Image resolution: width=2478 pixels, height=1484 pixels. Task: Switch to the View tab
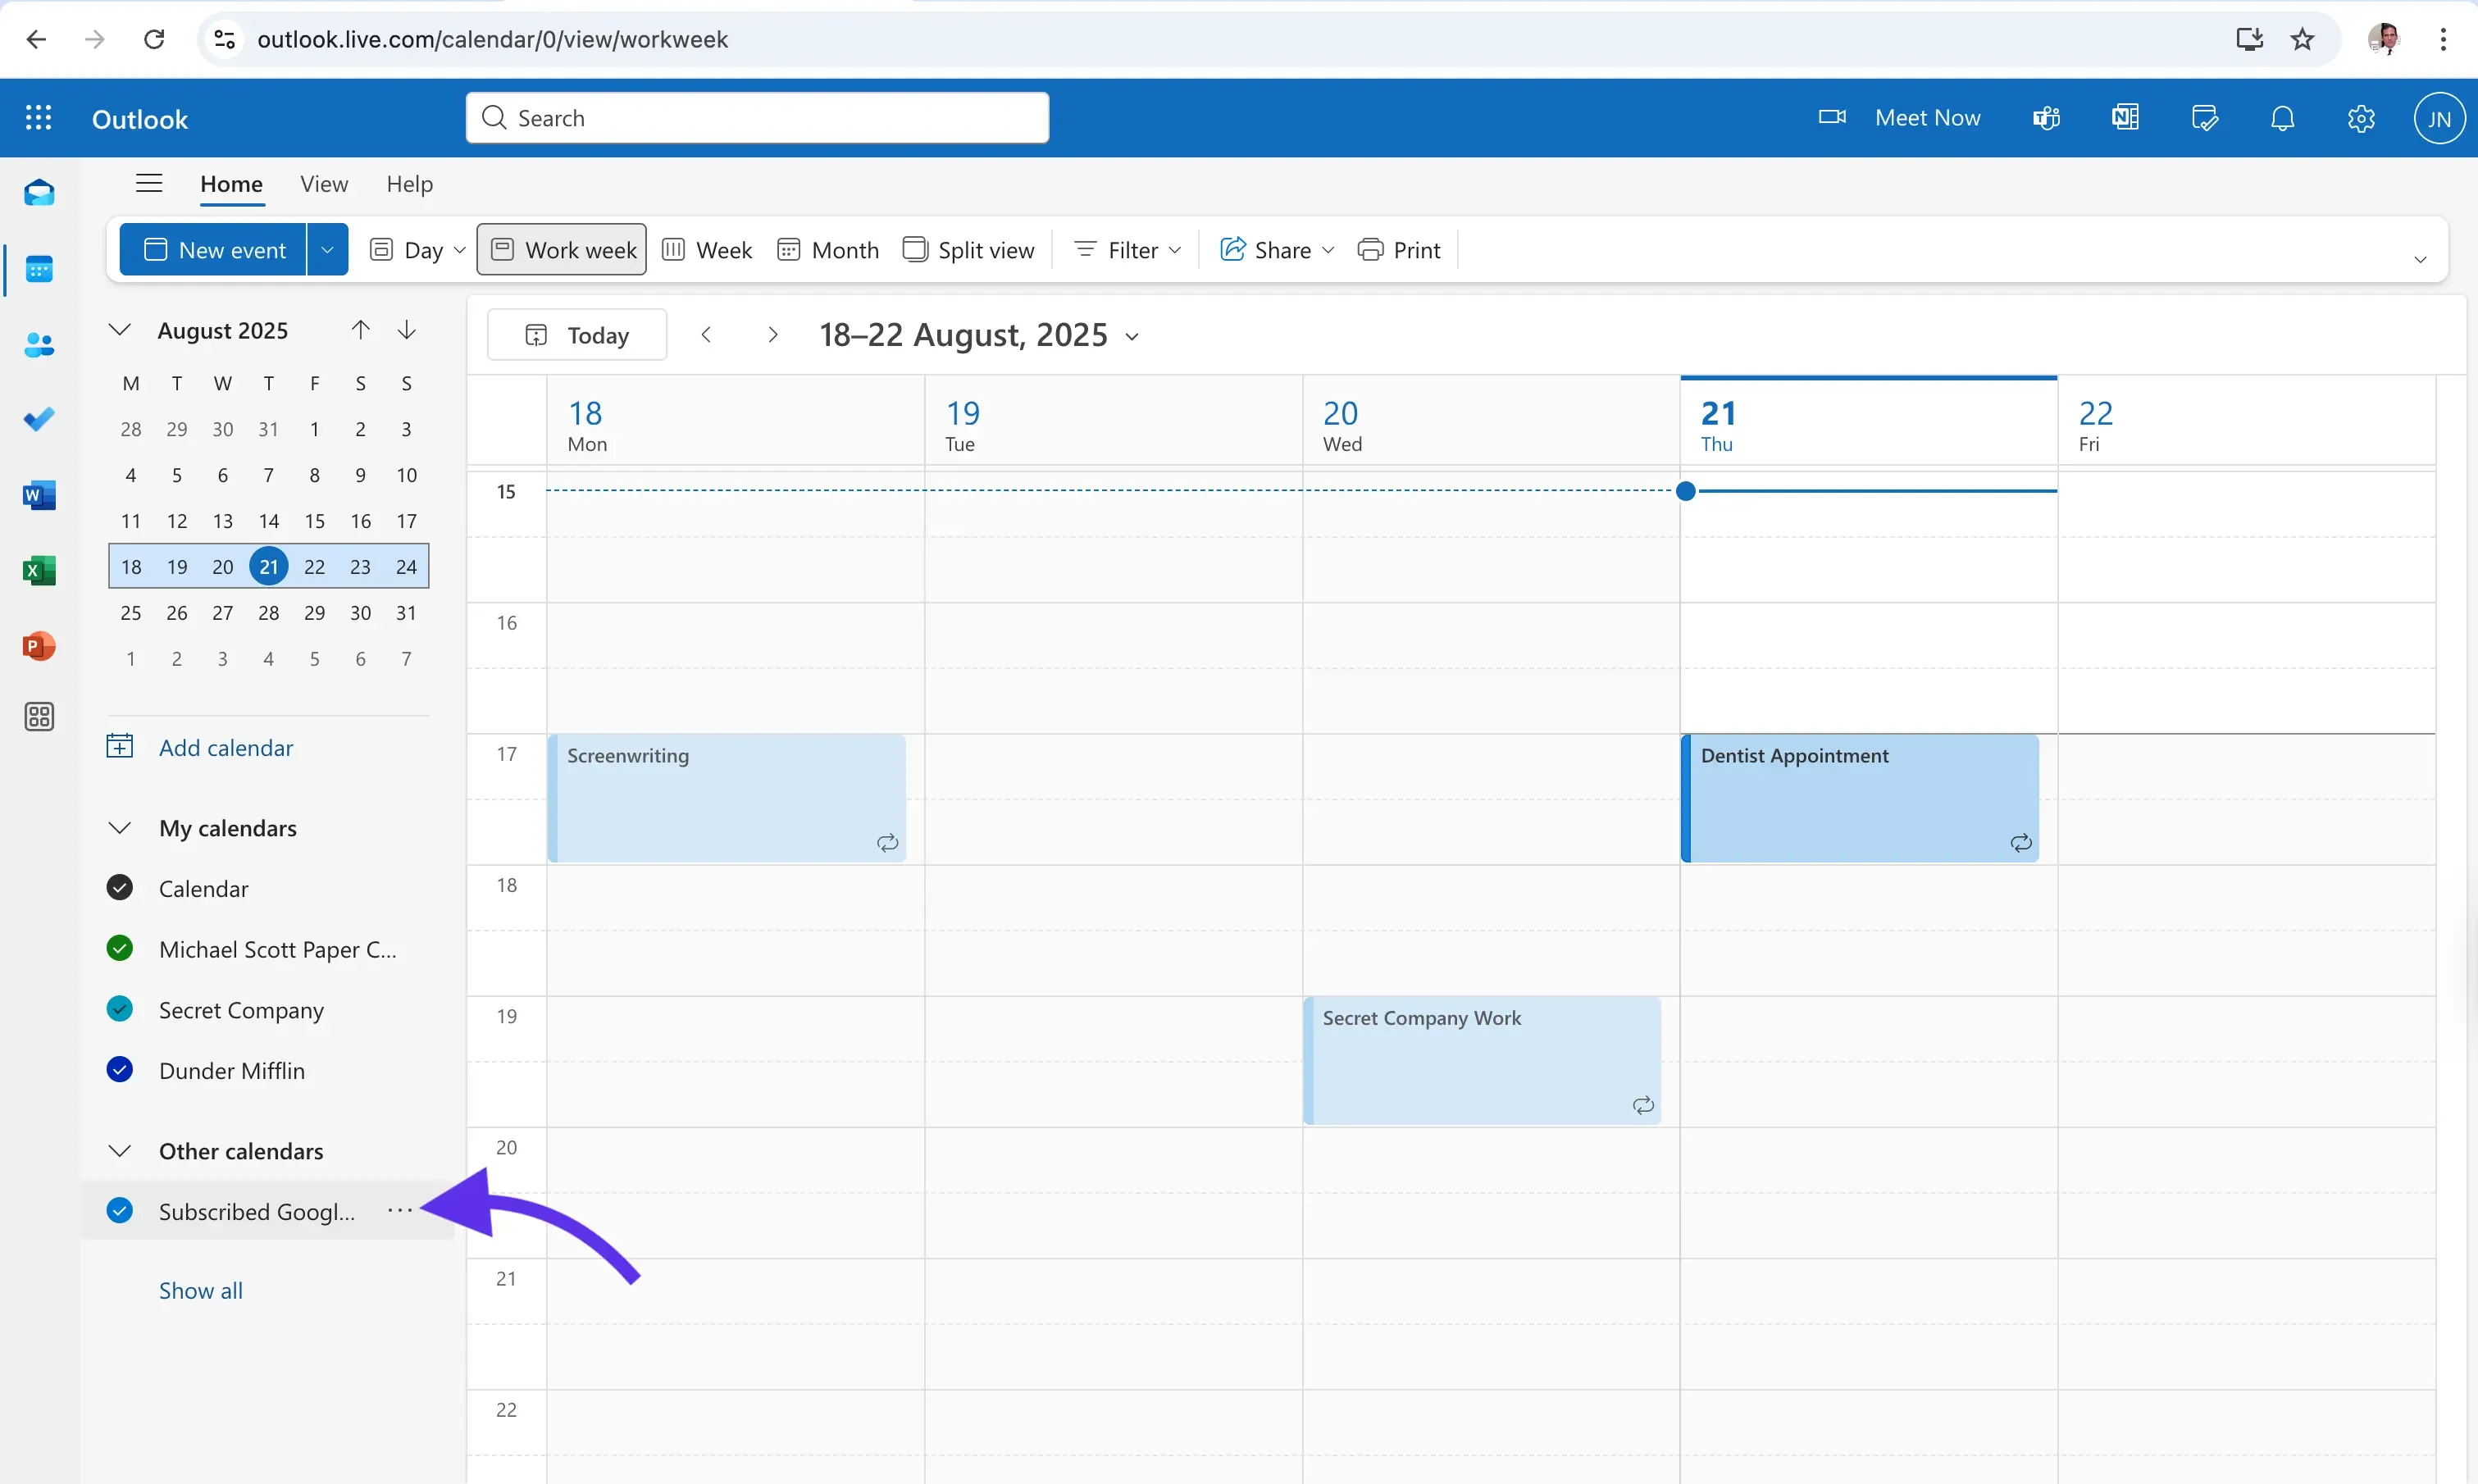tap(323, 184)
